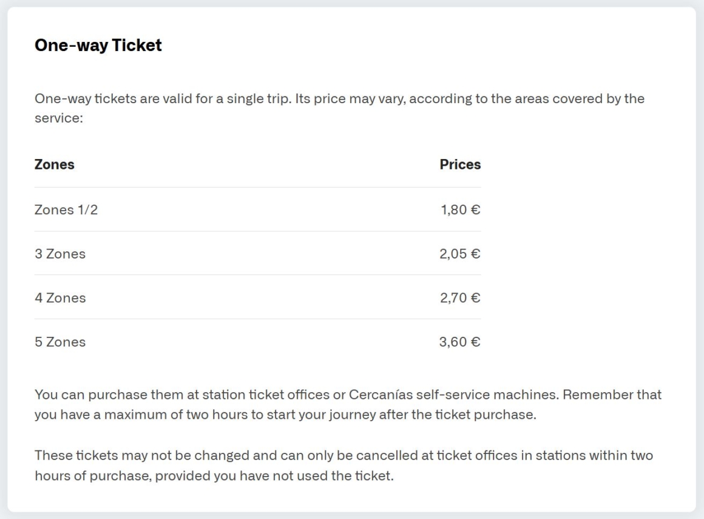
Task: Select the 4 Zones row label
Action: coord(60,298)
